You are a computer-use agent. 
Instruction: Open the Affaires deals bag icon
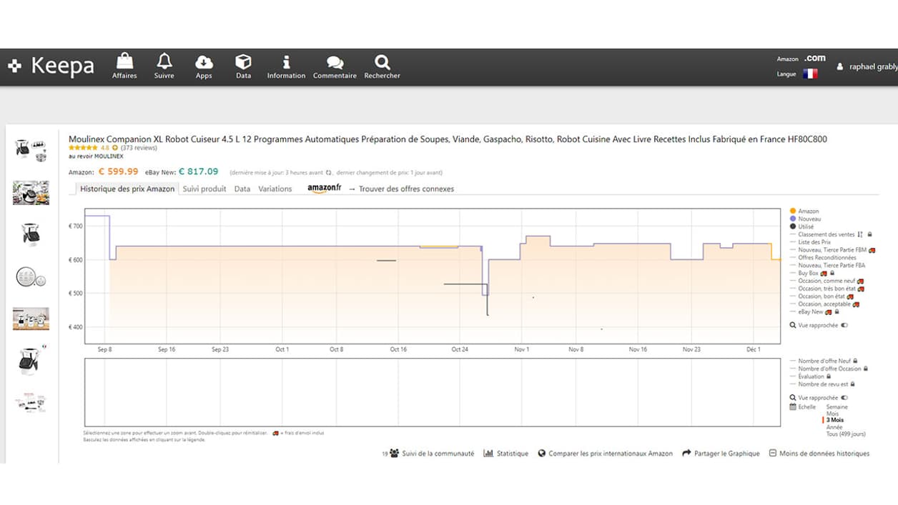coord(124,62)
